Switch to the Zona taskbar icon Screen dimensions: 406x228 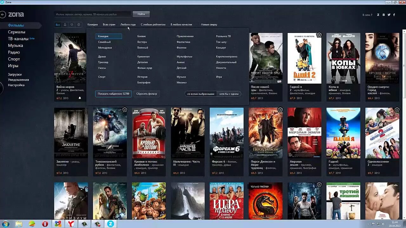(111, 224)
